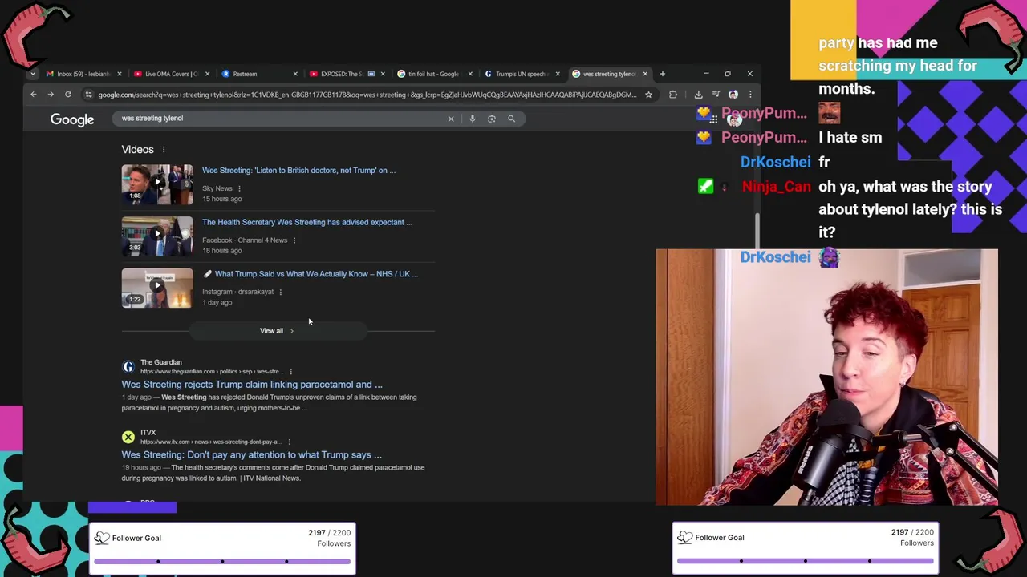Click the search magnifier button
The height and width of the screenshot is (577, 1027).
pos(511,119)
